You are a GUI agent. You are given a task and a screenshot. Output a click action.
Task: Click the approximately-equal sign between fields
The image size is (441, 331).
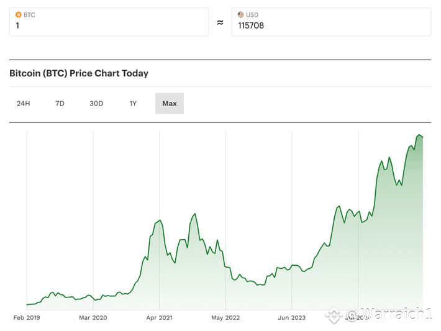pos(220,22)
